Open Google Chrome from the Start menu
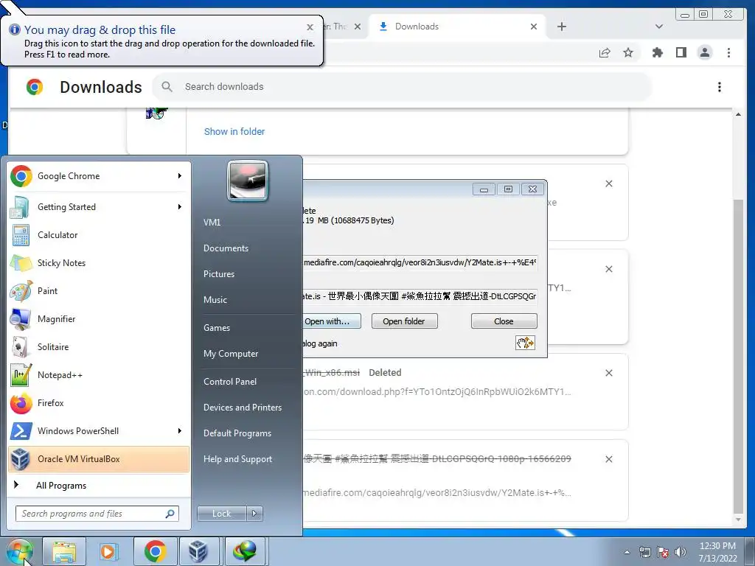This screenshot has width=755, height=566. click(x=99, y=176)
